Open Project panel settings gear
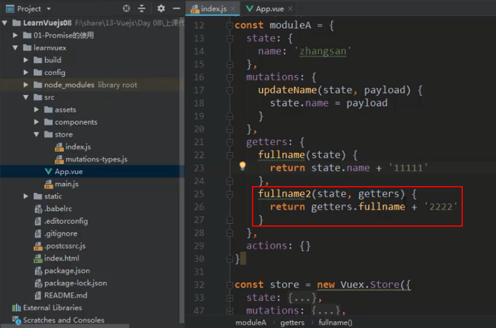 (161, 9)
